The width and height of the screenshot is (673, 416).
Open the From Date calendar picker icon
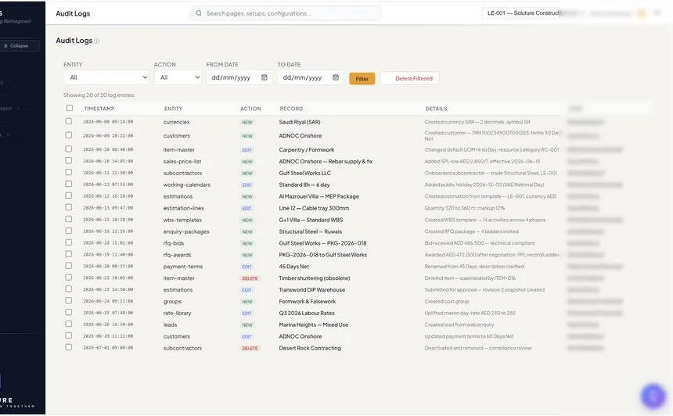pos(265,77)
